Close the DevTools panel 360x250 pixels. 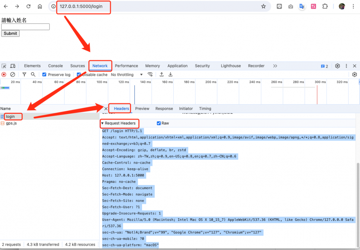coord(354,66)
